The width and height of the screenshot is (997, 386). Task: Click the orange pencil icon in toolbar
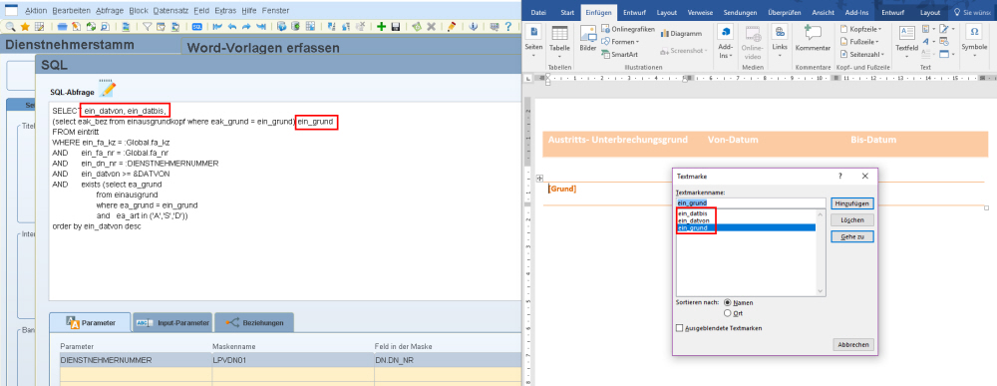pos(452,27)
